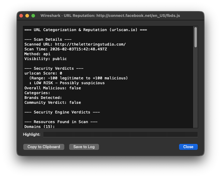221x178 pixels.
Task: Click the '--- Security Verdicts ---' heading
Action: tap(54, 68)
